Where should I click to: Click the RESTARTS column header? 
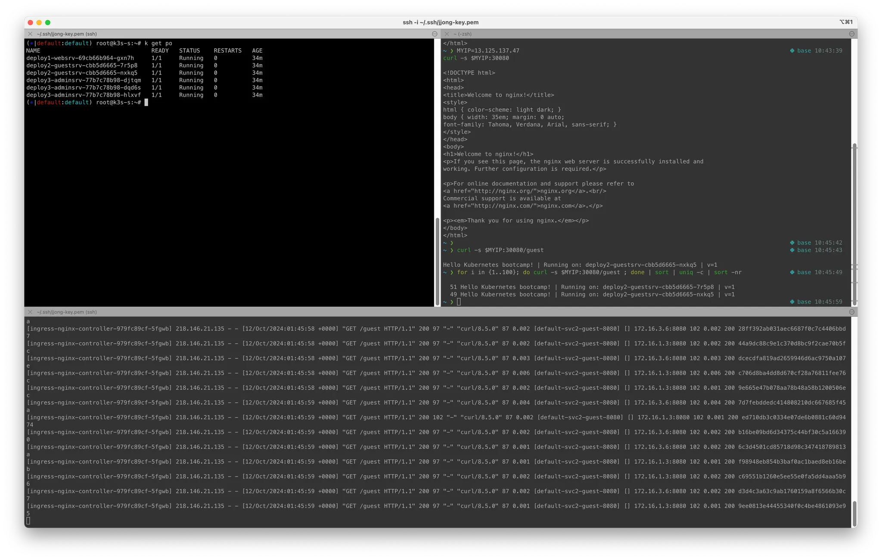227,50
